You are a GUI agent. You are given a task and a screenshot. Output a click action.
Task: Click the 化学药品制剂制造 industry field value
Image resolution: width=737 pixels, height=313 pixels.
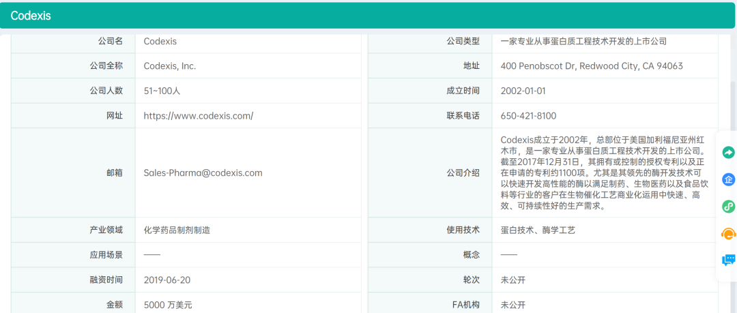click(177, 230)
